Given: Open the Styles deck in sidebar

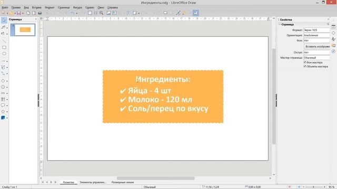Looking at the screenshot, I should (x=333, y=39).
